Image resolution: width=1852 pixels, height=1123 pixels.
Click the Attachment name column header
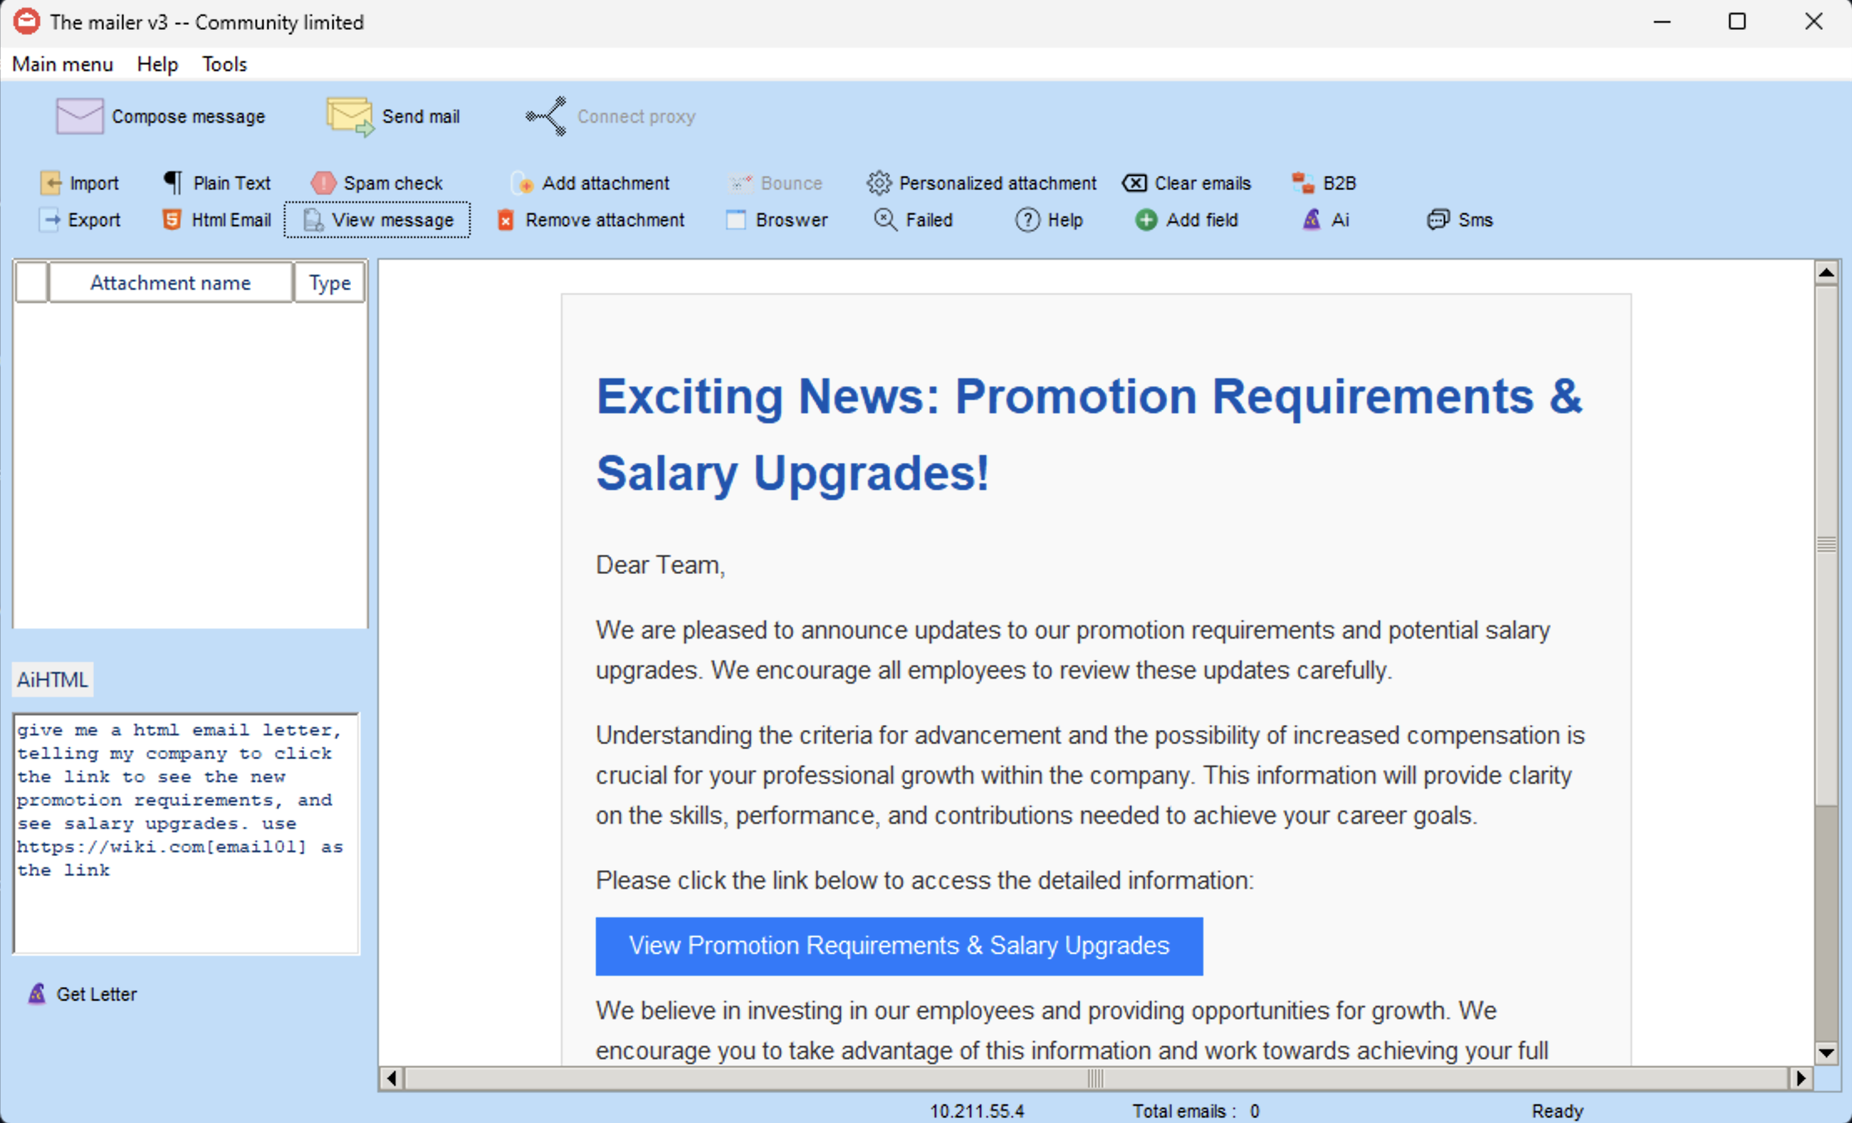coord(171,283)
